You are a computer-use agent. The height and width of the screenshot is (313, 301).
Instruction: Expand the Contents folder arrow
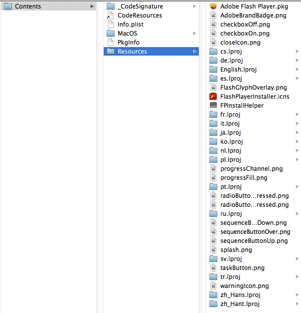coord(92,6)
